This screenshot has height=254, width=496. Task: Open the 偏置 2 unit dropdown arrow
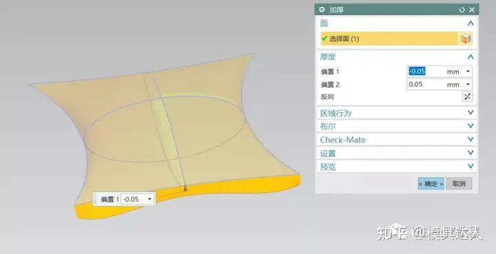tap(468, 85)
